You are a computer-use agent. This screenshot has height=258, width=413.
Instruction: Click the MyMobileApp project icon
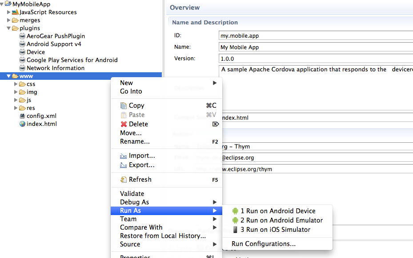[x=8, y=4]
